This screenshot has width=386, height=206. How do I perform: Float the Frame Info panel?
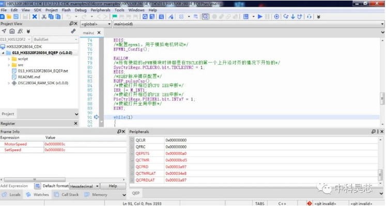(x=119, y=131)
